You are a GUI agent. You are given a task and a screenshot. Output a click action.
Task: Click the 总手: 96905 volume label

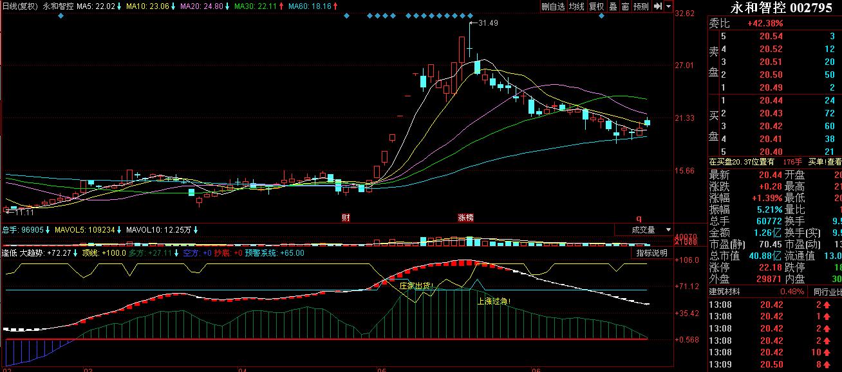(x=23, y=229)
